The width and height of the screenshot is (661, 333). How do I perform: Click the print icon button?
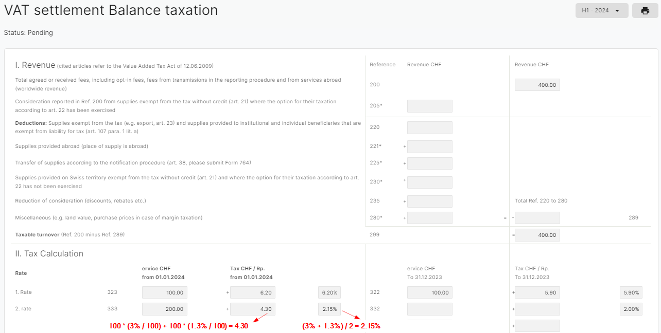pos(645,11)
